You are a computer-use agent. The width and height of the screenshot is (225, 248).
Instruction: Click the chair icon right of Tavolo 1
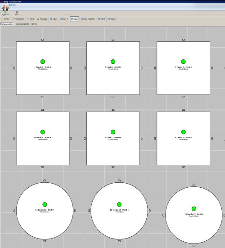71,68
